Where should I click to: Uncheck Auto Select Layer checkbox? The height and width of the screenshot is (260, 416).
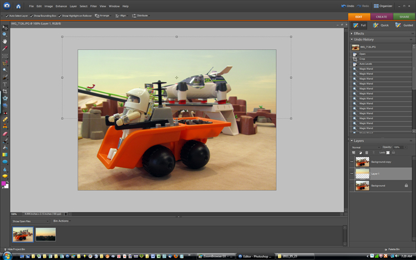[x=6, y=16]
